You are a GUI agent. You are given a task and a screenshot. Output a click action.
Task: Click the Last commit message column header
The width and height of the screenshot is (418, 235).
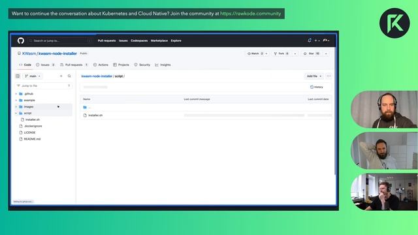tap(197, 99)
